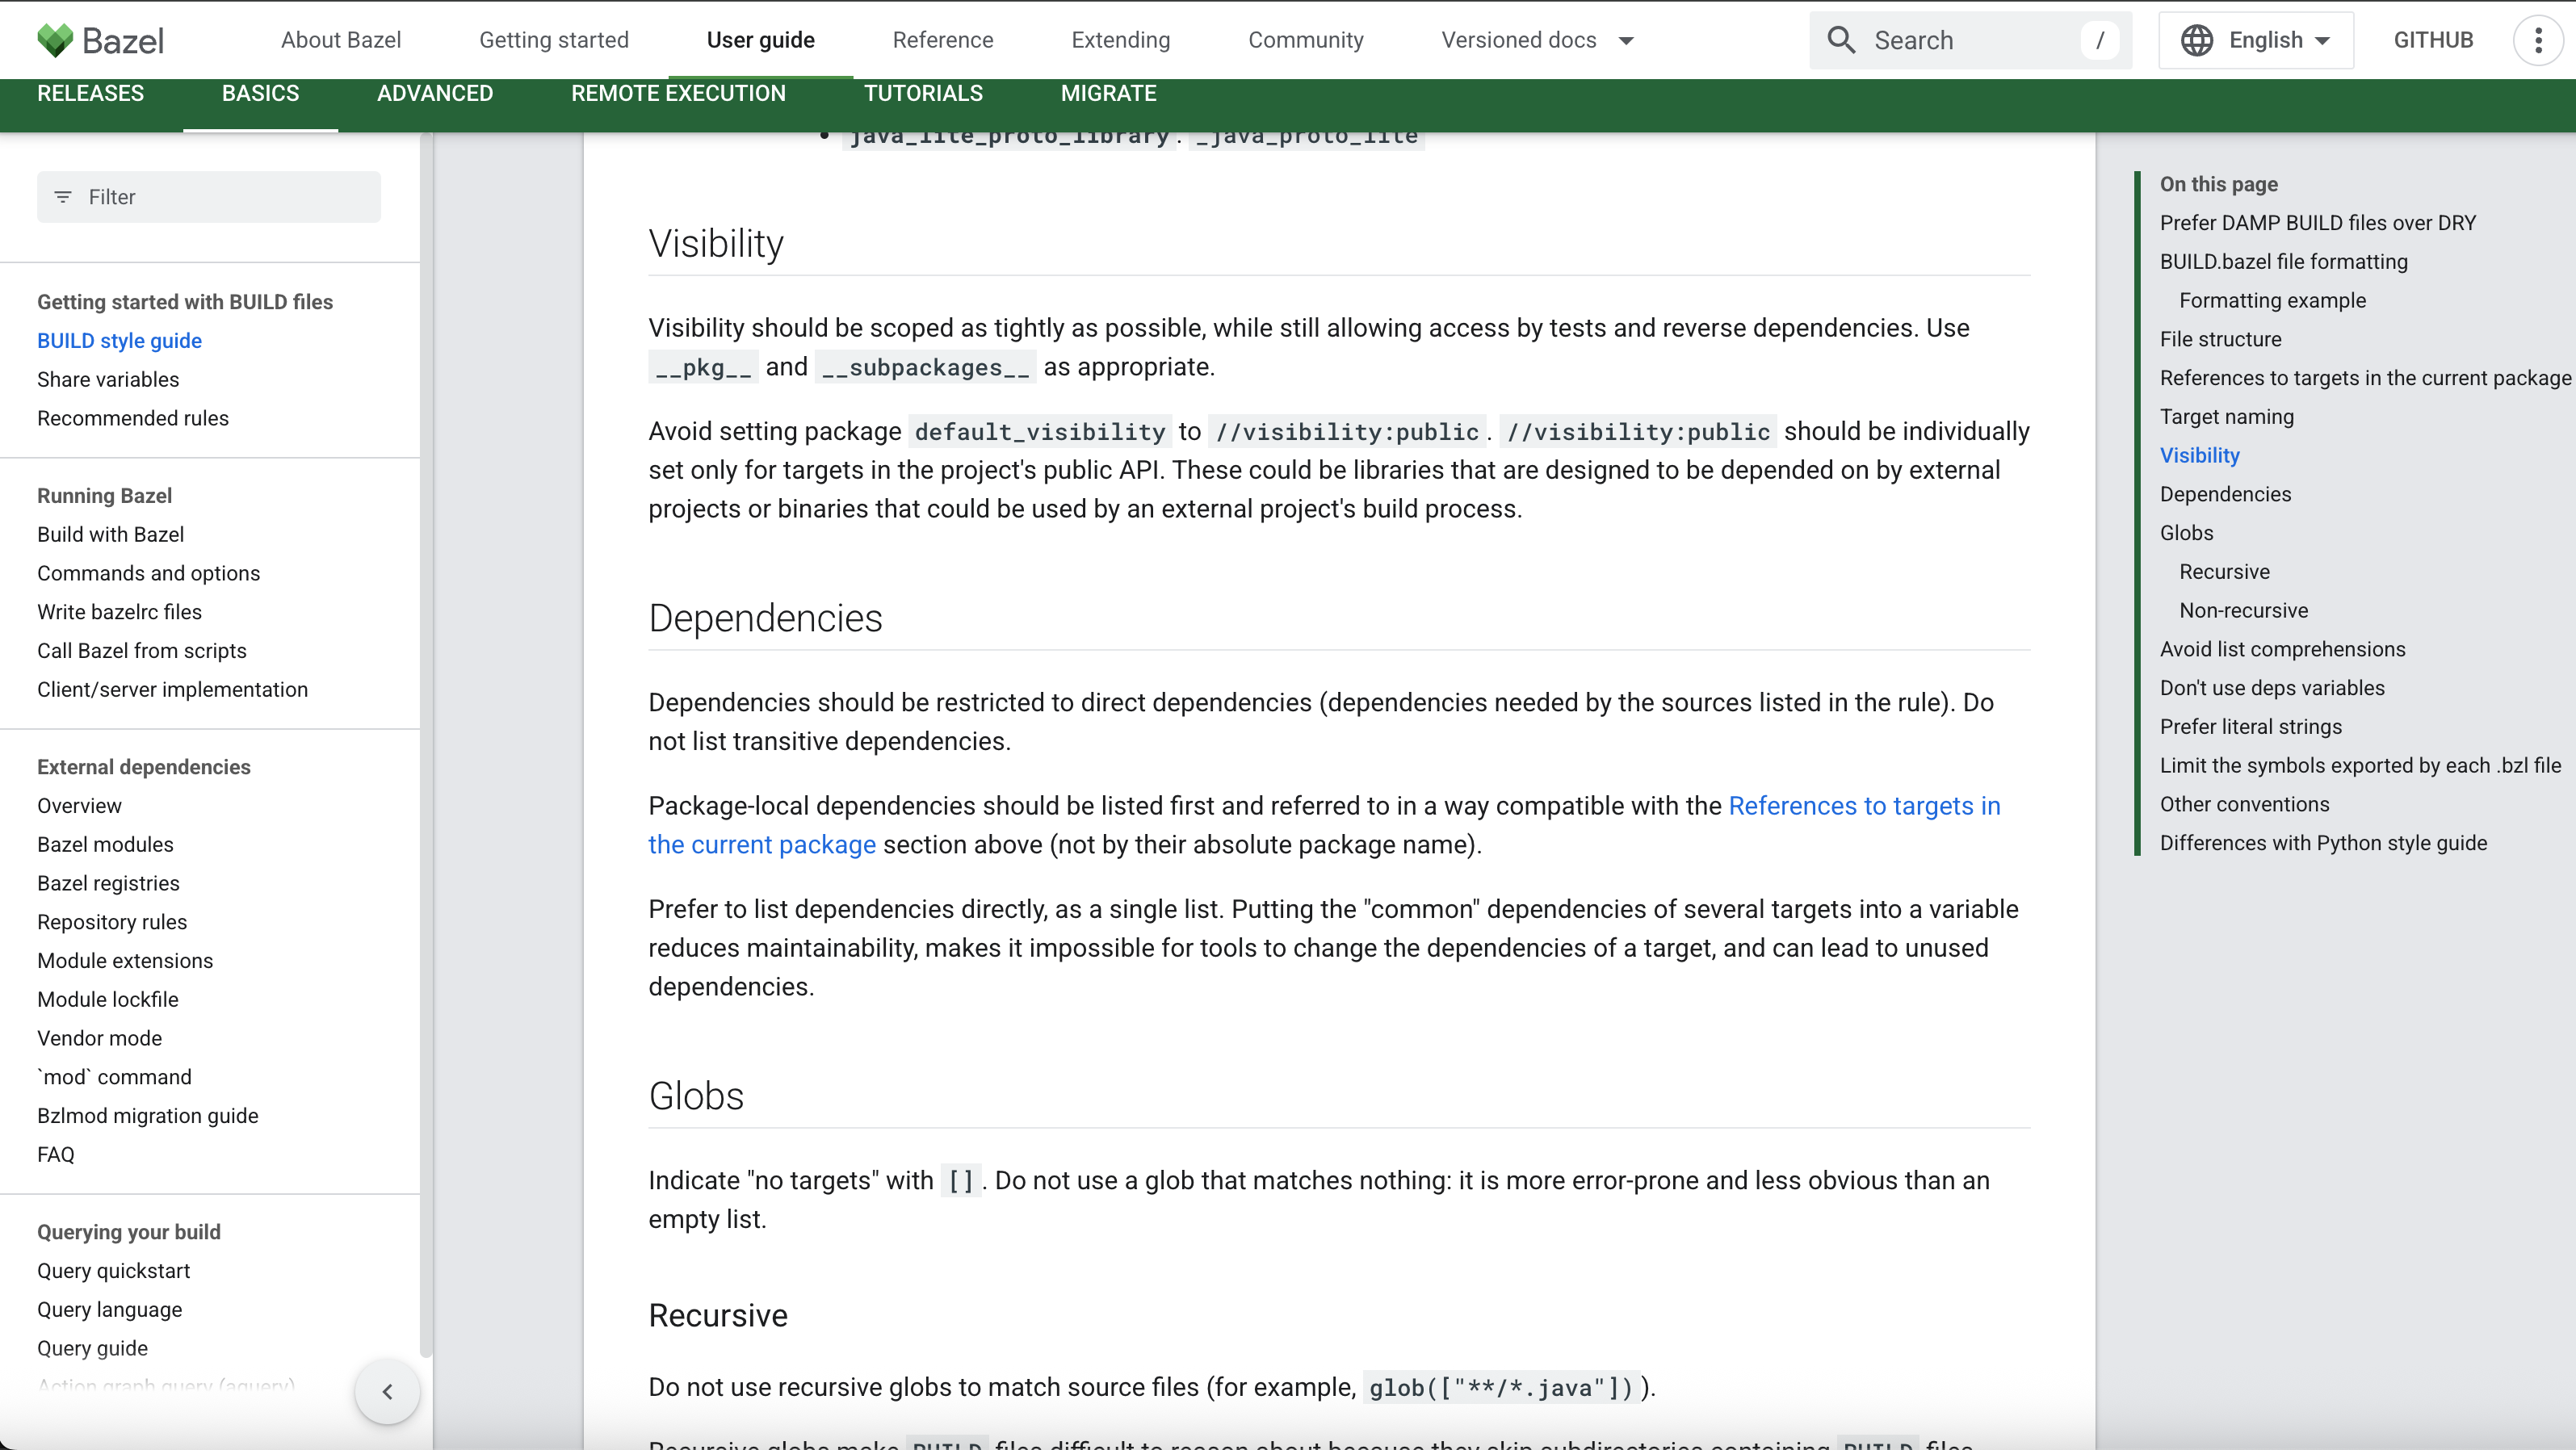This screenshot has width=2576, height=1450.
Task: Switch to the Reference tab
Action: tap(942, 40)
